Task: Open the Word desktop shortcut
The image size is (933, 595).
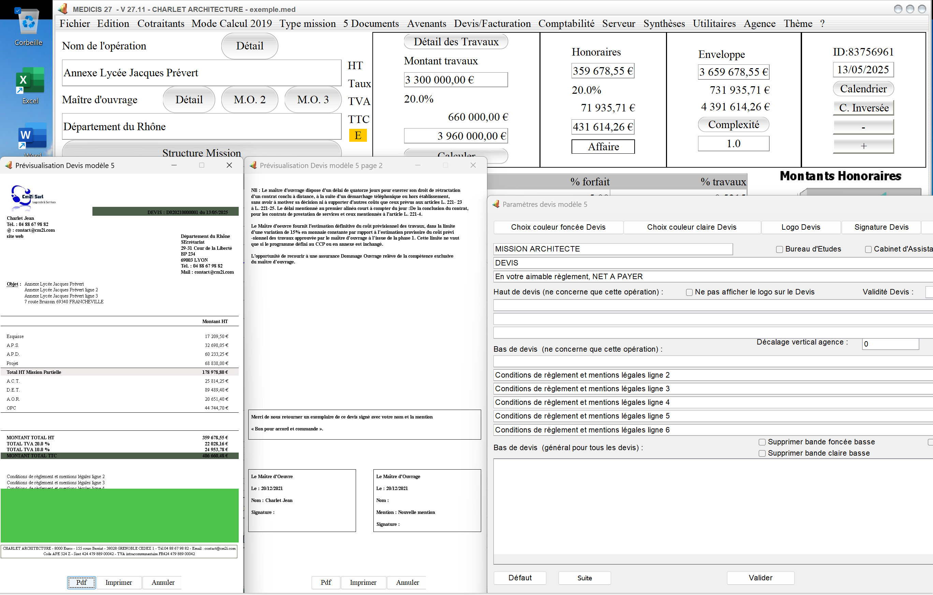Action: pos(32,139)
